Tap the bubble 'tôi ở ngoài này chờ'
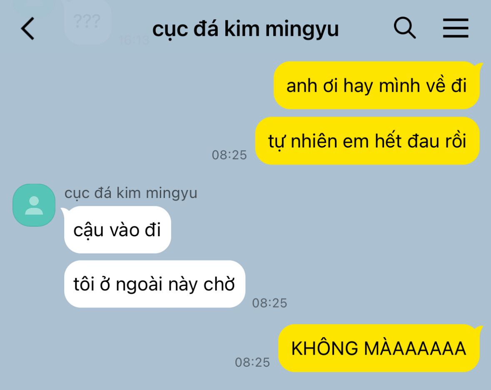This screenshot has width=491, height=390. (x=155, y=284)
